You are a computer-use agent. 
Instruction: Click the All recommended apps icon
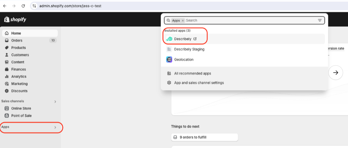169,73
